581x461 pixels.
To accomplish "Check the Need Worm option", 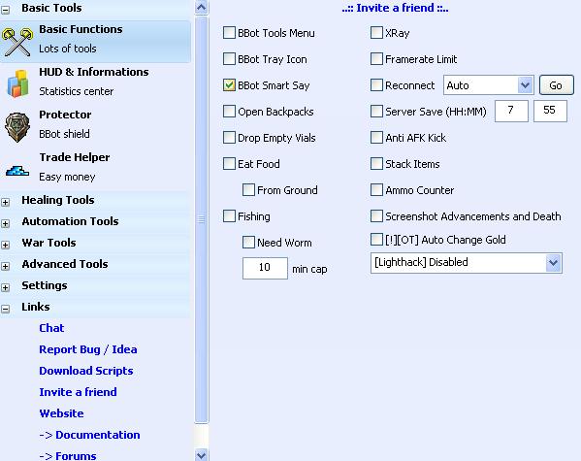I will [248, 243].
